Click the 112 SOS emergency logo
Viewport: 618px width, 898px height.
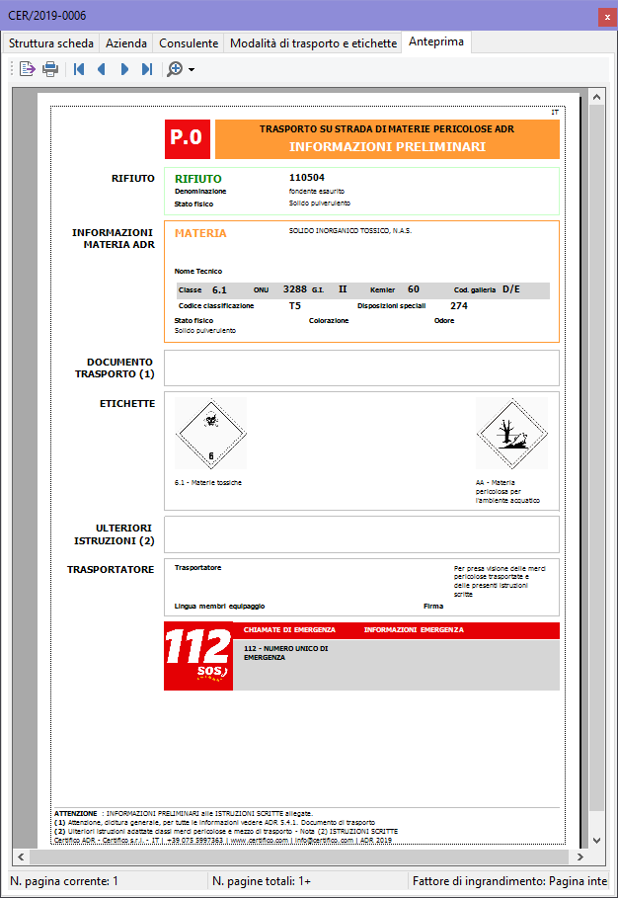[198, 656]
